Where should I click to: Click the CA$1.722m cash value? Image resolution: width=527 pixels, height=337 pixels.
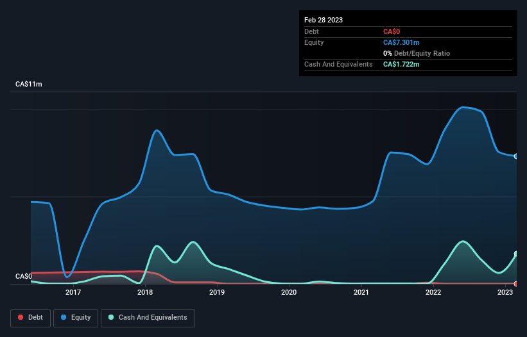point(401,64)
